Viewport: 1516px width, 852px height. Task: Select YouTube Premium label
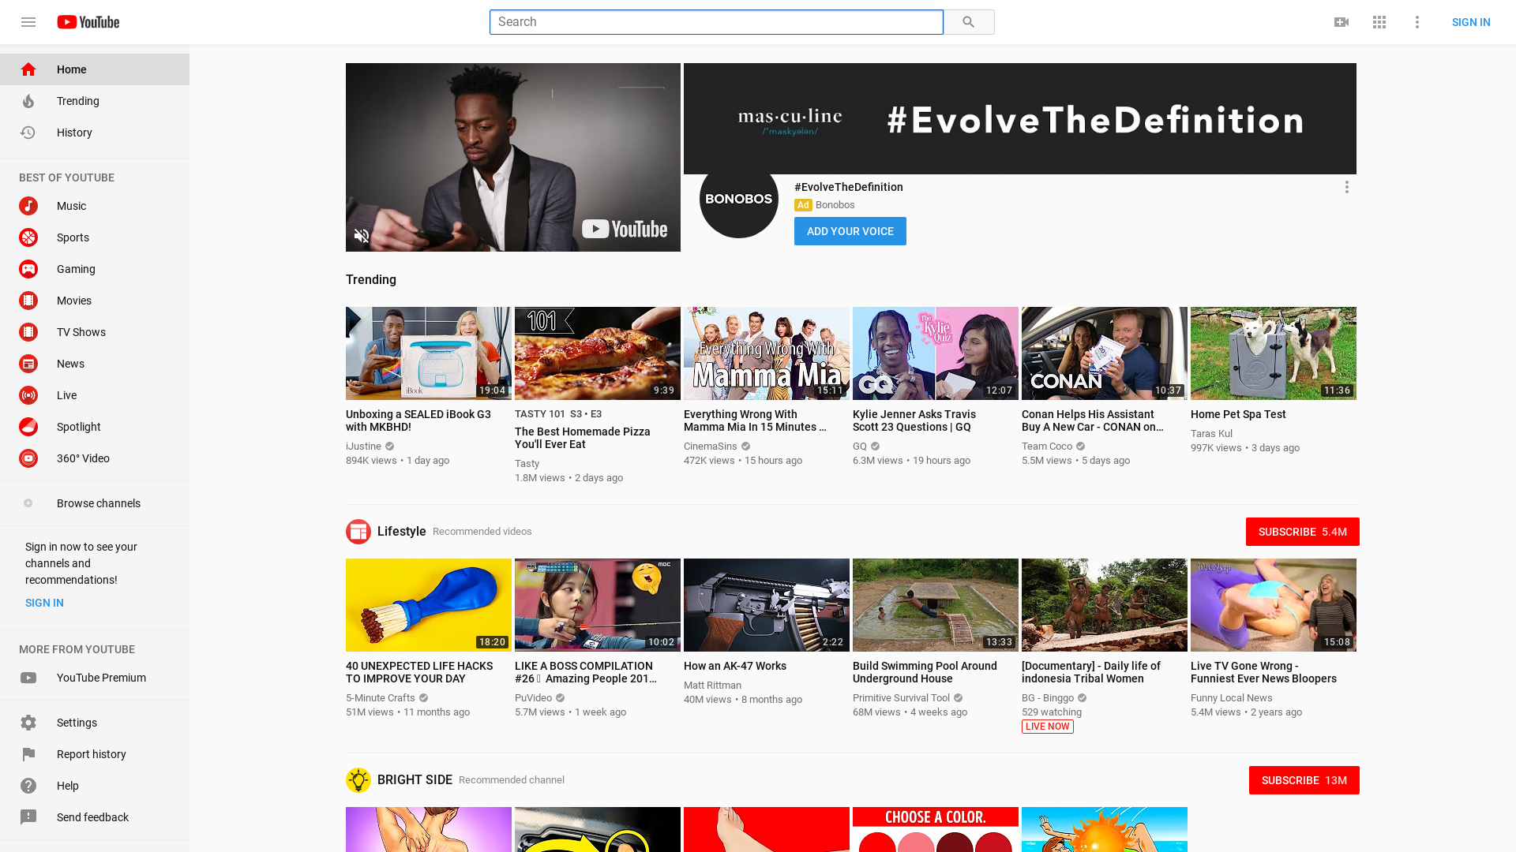point(101,678)
